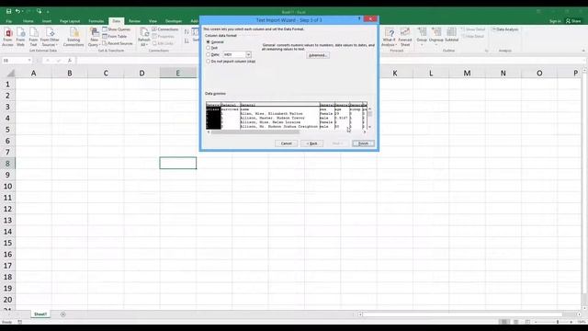Click the From Access import icon
Image resolution: width=588 pixels, height=331 pixels.
(x=8, y=37)
